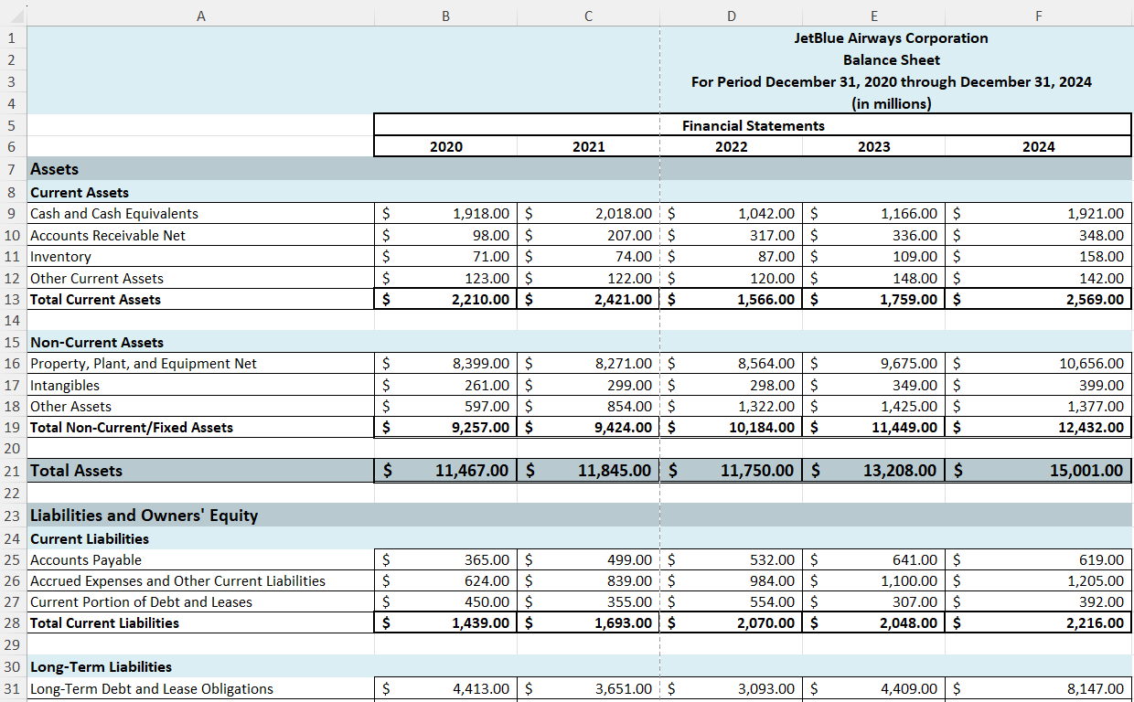
Task: Select row header 21
Action: pos(11,470)
